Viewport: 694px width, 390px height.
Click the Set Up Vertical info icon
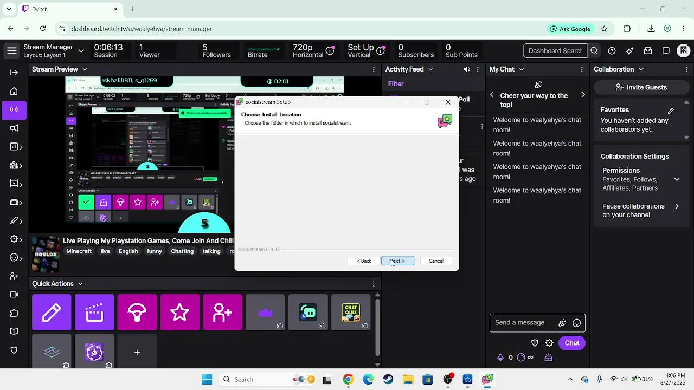coord(381,51)
